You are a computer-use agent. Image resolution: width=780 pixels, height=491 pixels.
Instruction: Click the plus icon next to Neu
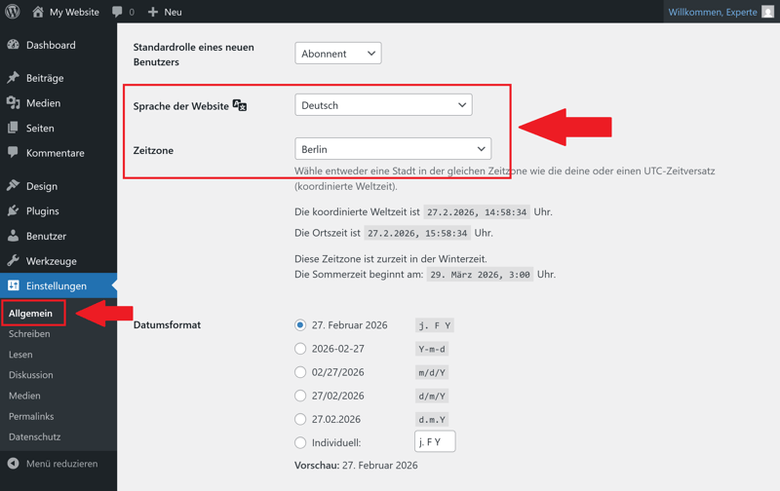[x=153, y=12]
